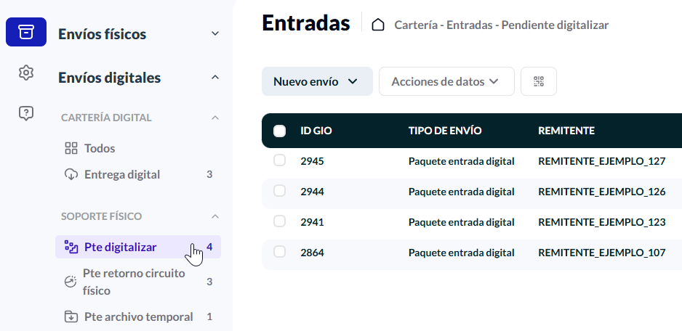Viewport: 682px width, 331px height.
Task: Open the Nuevo envío dropdown
Action: coord(317,81)
